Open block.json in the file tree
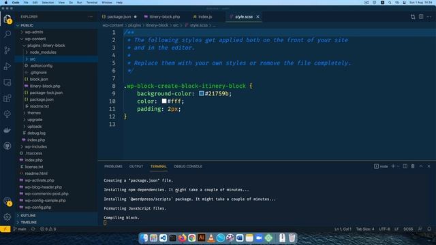The image size is (436, 245). coord(39,79)
